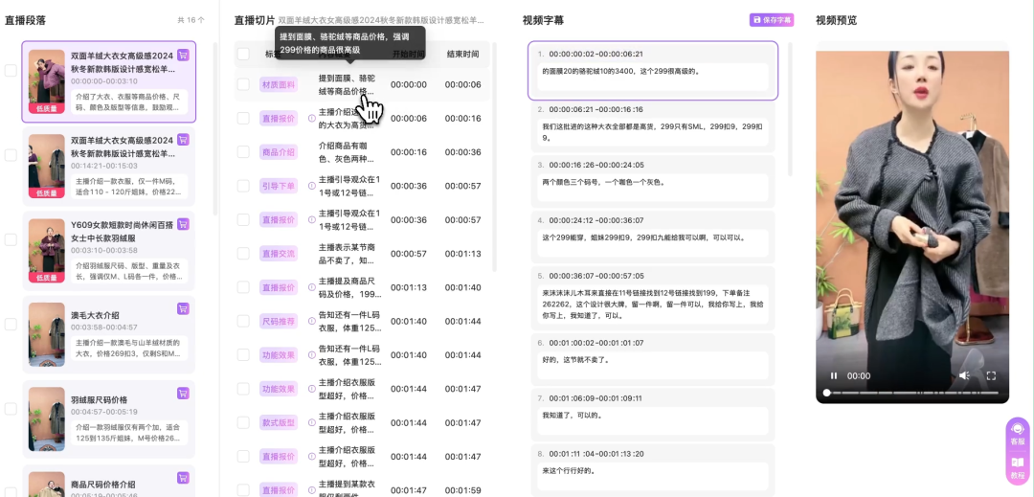Click cart icon on 商品尺码价格介绍 card
The width and height of the screenshot is (1034, 497).
183,477
